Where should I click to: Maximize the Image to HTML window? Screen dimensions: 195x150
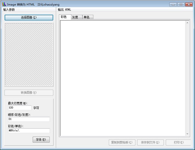[x=181, y=4]
